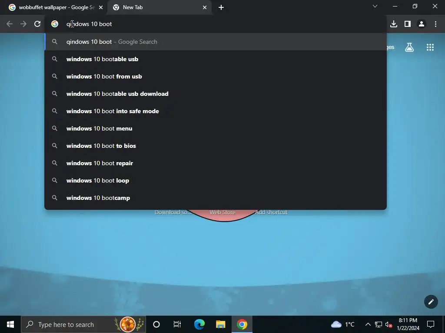Image resolution: width=445 pixels, height=333 pixels.
Task: Open the 'Download so...' shortcut
Action: (173, 212)
